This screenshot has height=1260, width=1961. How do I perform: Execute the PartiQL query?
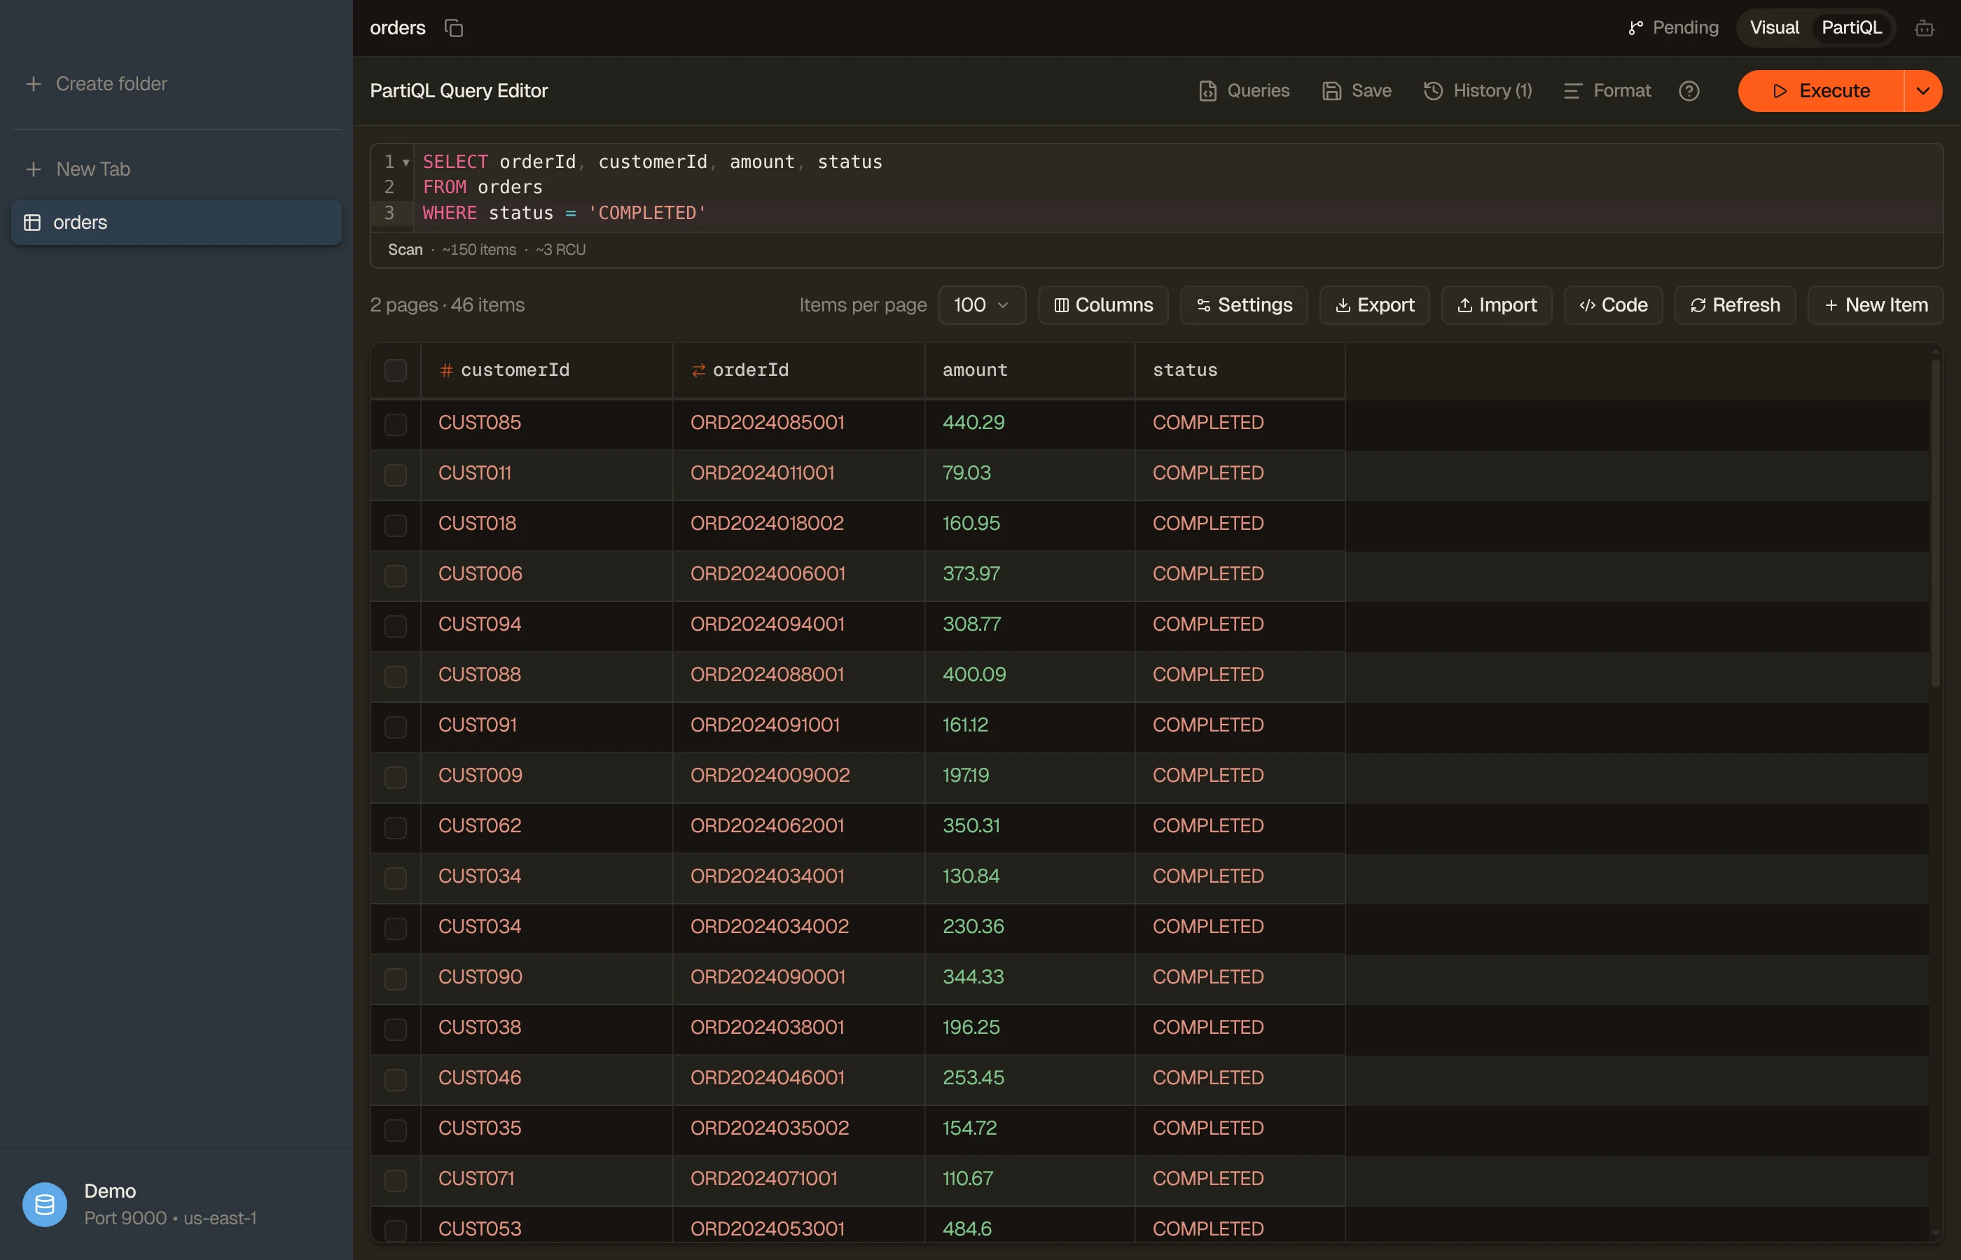pyautogui.click(x=1821, y=91)
